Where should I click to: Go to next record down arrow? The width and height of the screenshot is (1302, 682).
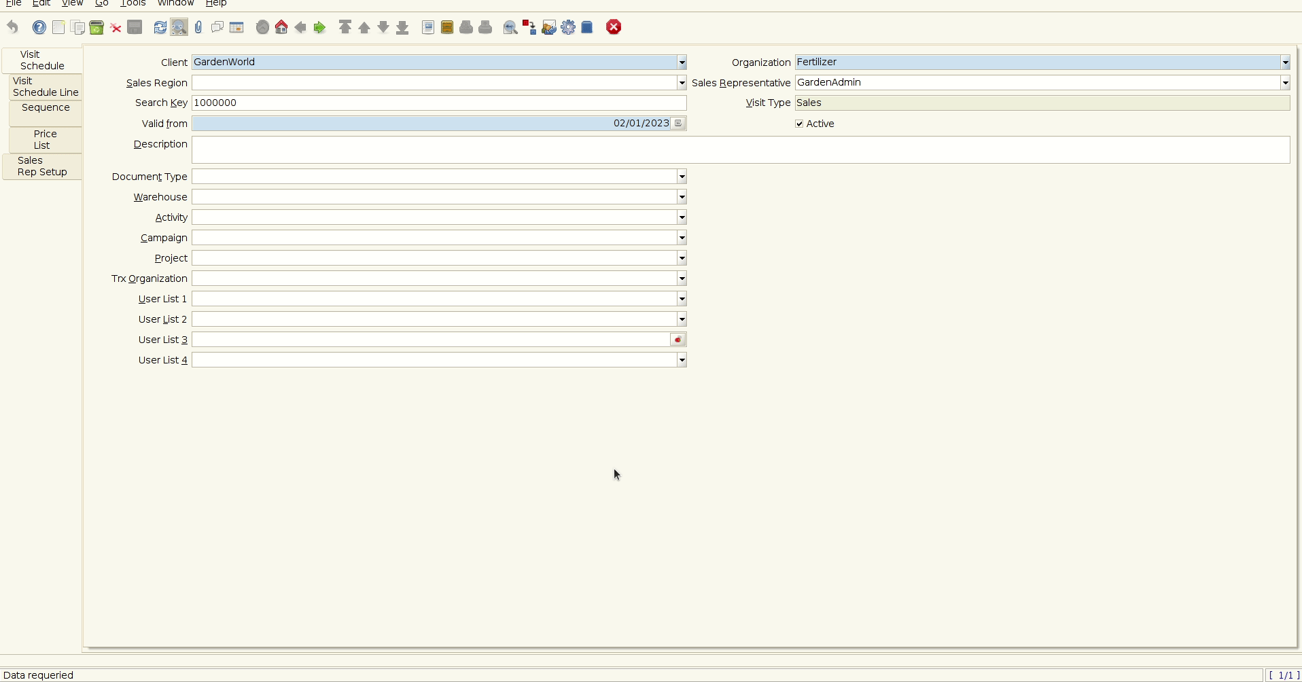[383, 27]
